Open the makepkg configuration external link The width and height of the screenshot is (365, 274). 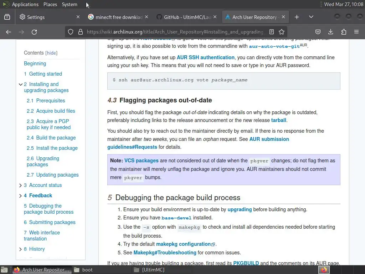[x=185, y=244]
